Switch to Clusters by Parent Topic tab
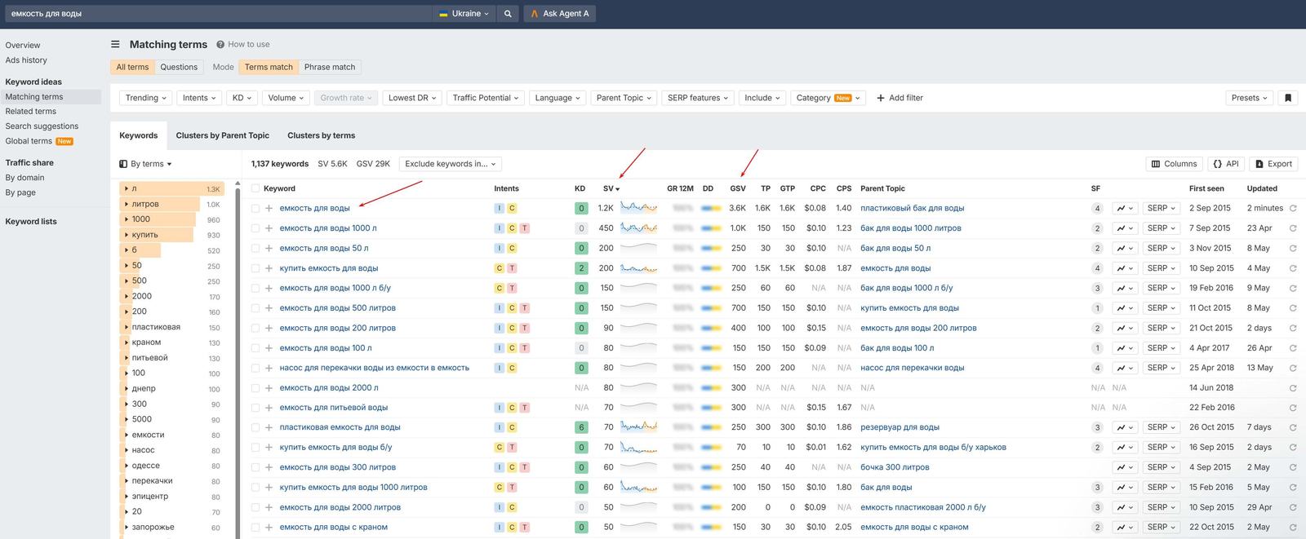1306x539 pixels. pos(222,135)
